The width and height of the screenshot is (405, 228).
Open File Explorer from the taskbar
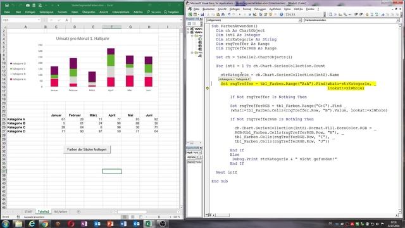(18, 224)
